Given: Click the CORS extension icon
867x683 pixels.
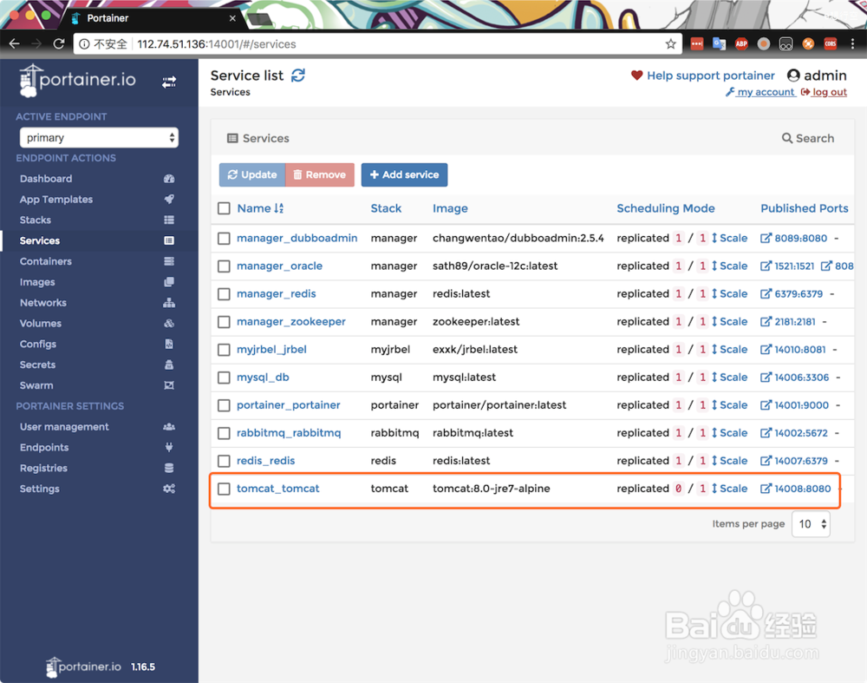Looking at the screenshot, I should click(831, 43).
